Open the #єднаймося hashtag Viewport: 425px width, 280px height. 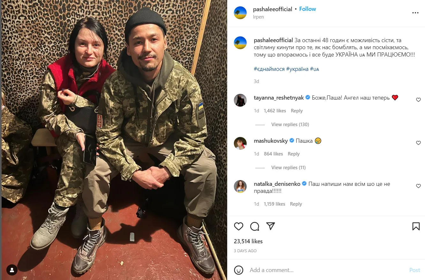(x=269, y=69)
